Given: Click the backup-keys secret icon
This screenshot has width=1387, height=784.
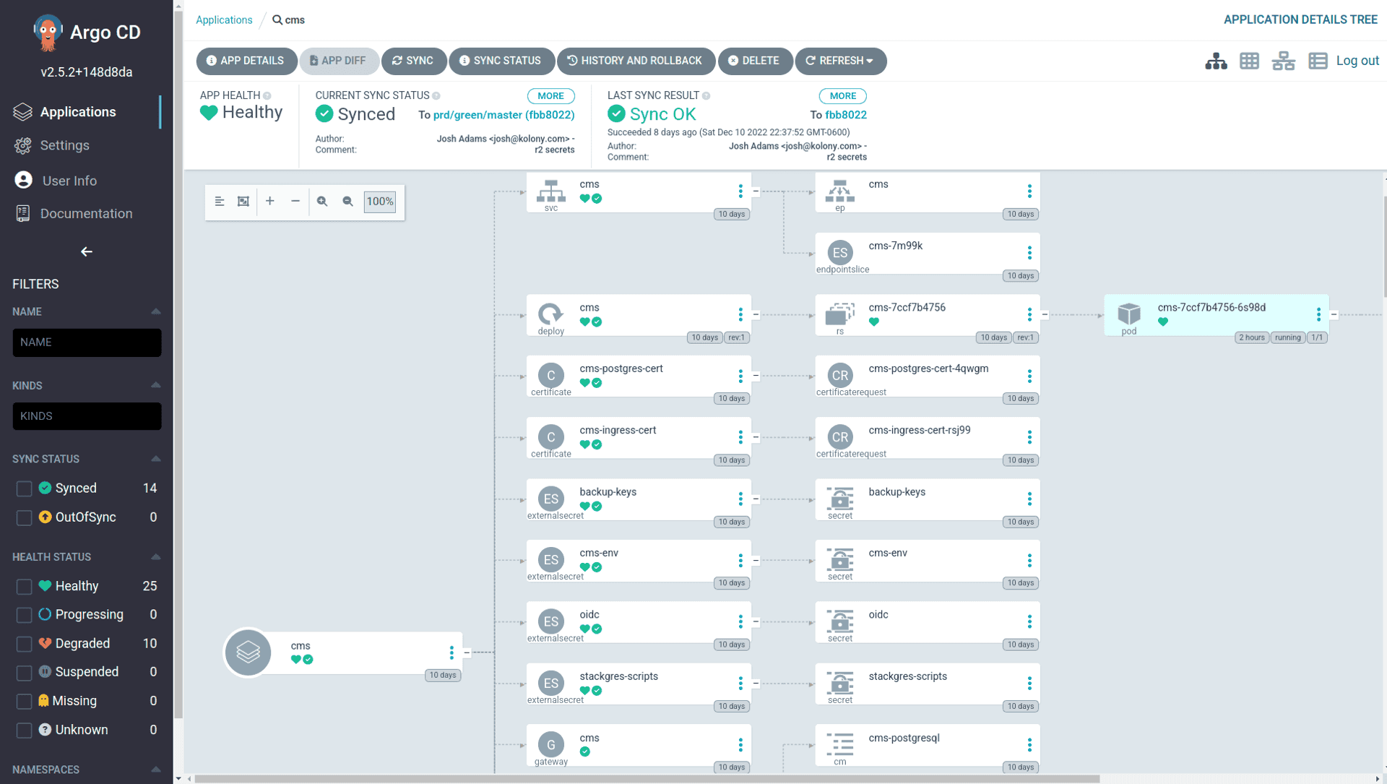Looking at the screenshot, I should coord(839,499).
